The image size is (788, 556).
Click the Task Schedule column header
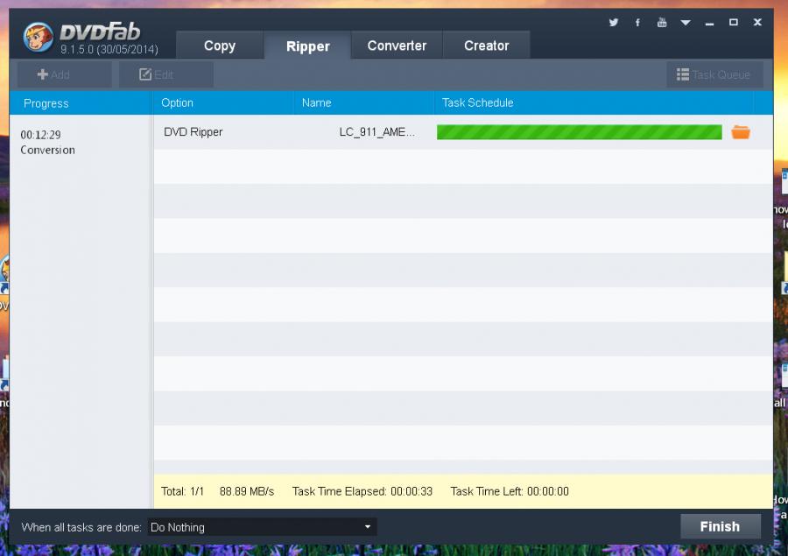pyautogui.click(x=594, y=103)
